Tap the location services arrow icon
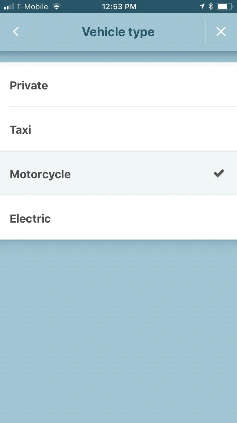Viewport: 237px width, 423px height. (202, 6)
